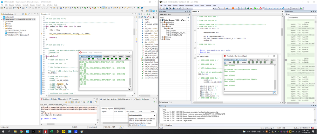
Task: Open the Refactor menu in STM32CubeIDE
Action: click(18, 5)
